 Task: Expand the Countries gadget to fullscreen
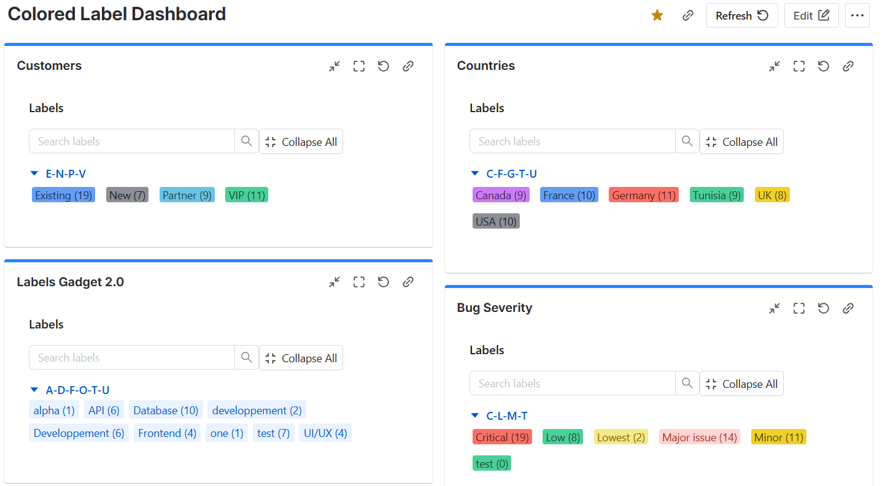coord(798,66)
